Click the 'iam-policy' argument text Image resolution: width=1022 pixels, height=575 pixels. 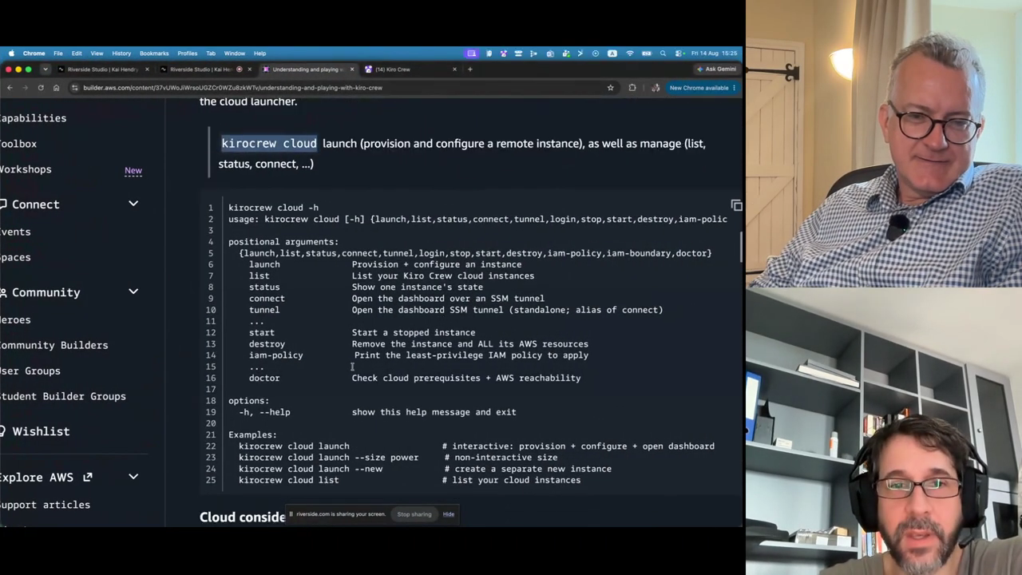click(x=275, y=355)
